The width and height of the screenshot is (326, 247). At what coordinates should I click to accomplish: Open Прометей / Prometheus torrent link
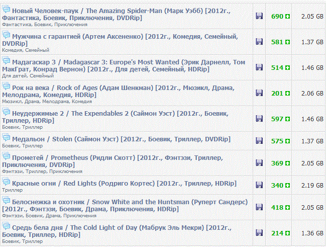pyautogui.click(x=113, y=161)
